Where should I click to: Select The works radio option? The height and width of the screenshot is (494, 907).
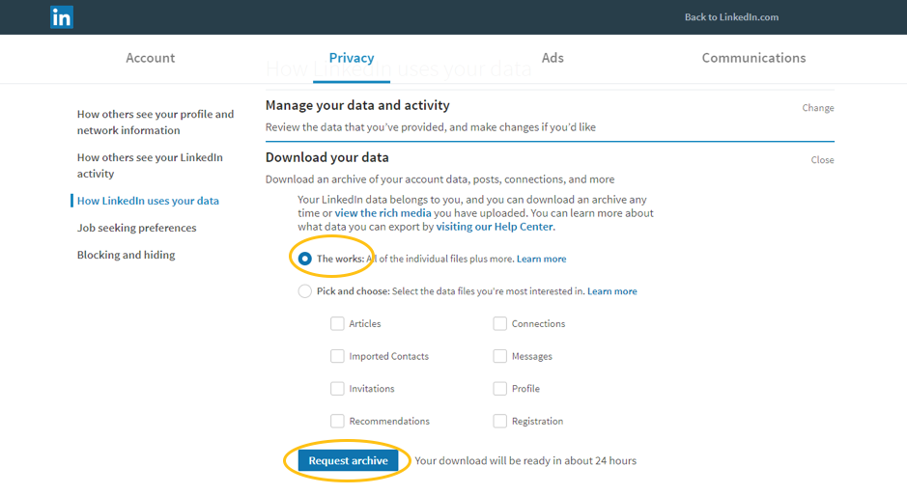(x=304, y=259)
